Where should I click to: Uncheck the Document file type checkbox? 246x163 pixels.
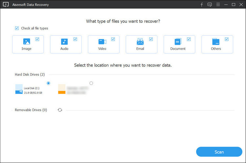189,39
